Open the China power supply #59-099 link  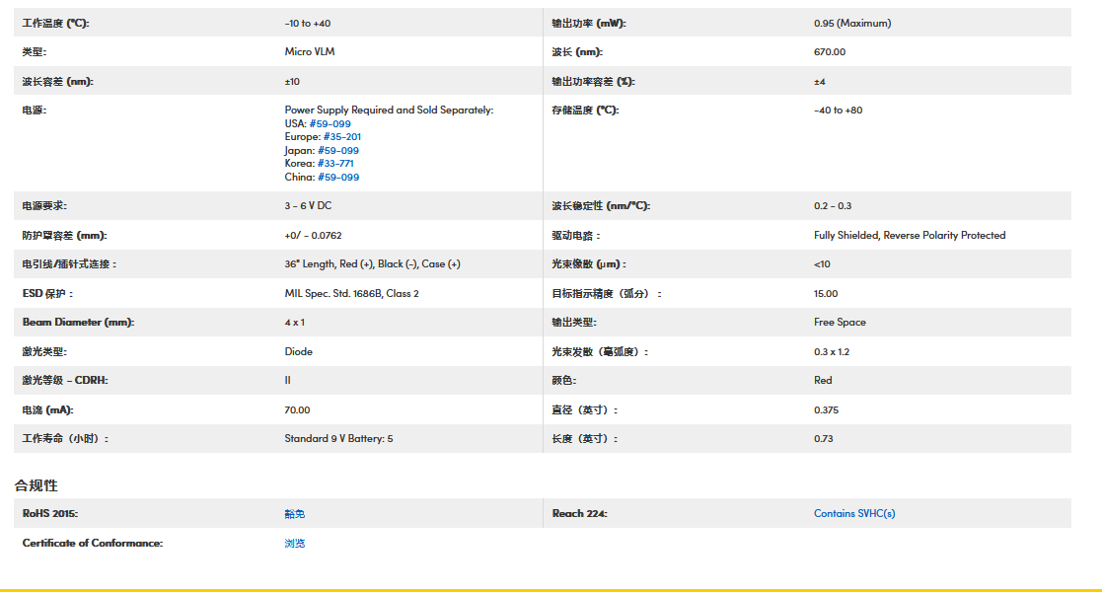pos(335,178)
